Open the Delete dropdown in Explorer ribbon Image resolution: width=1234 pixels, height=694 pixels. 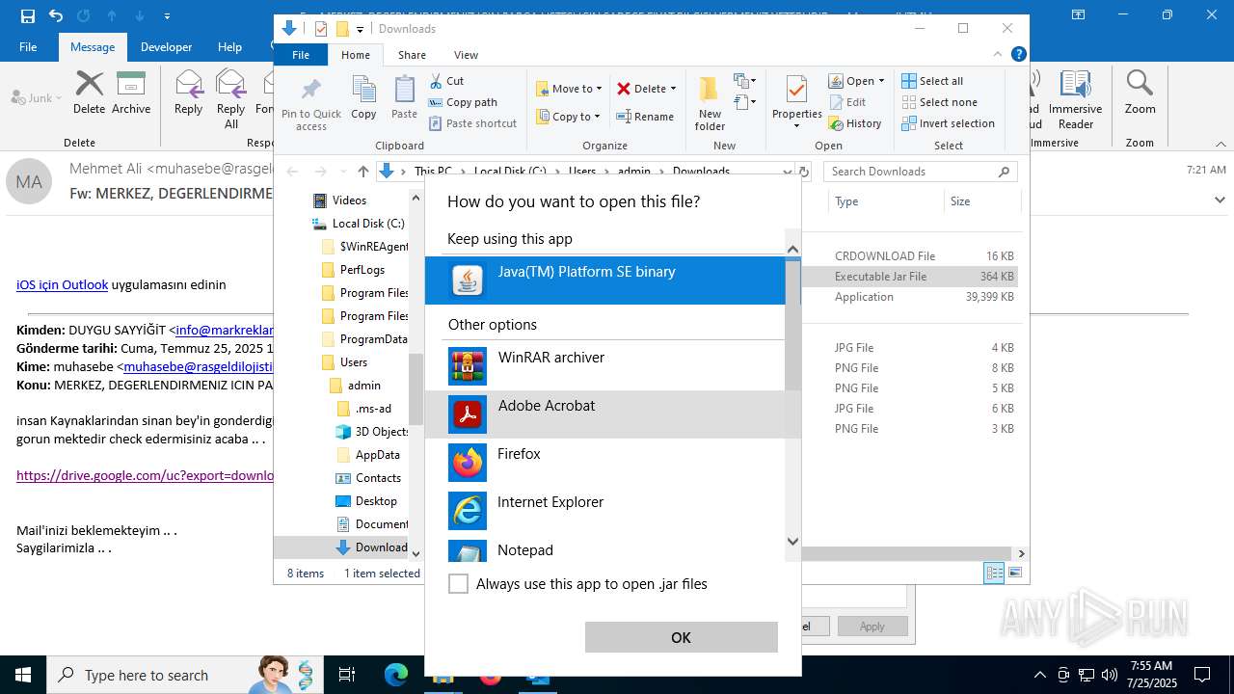tap(647, 89)
